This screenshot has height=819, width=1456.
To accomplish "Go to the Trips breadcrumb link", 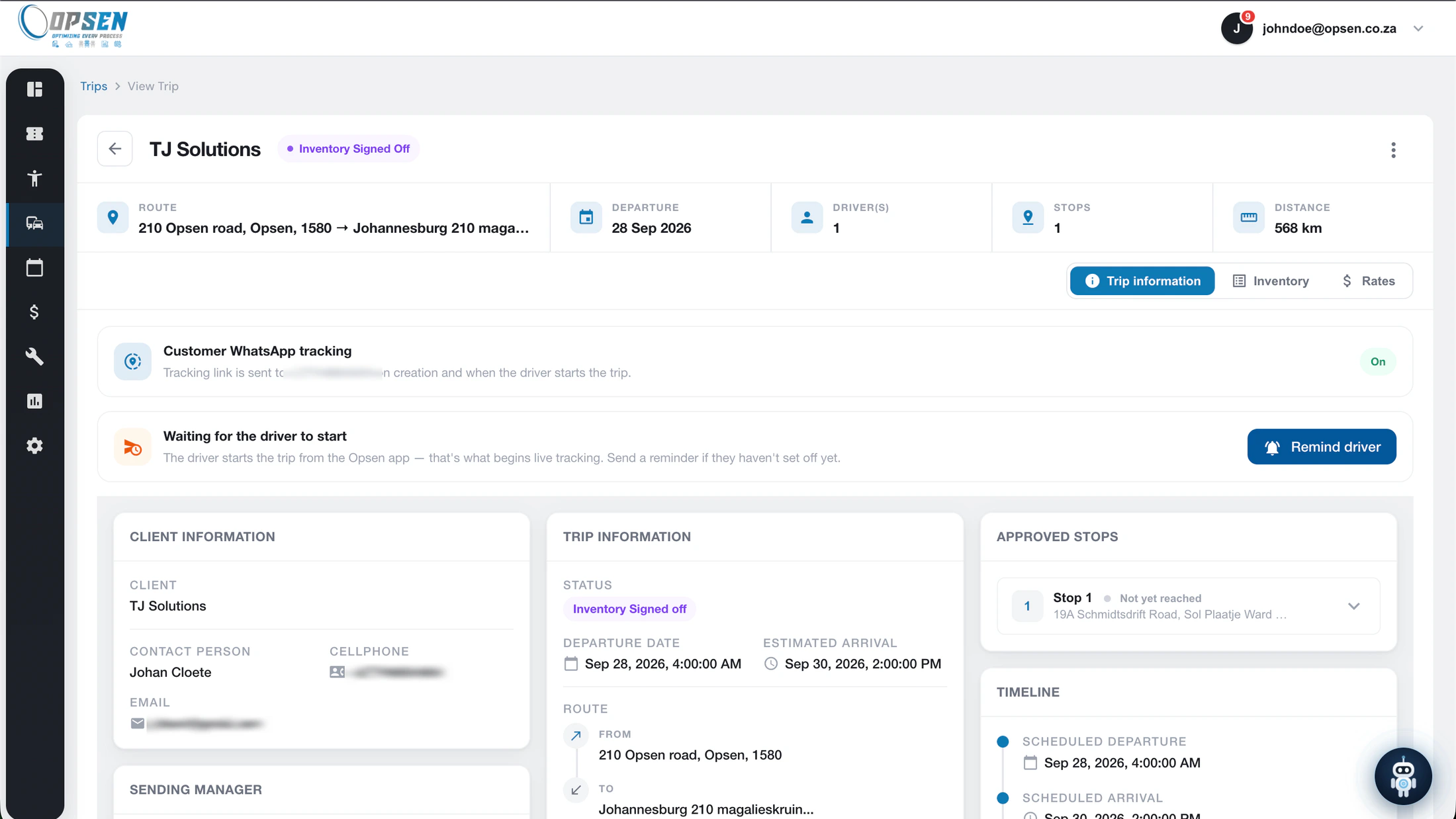I will point(93,86).
